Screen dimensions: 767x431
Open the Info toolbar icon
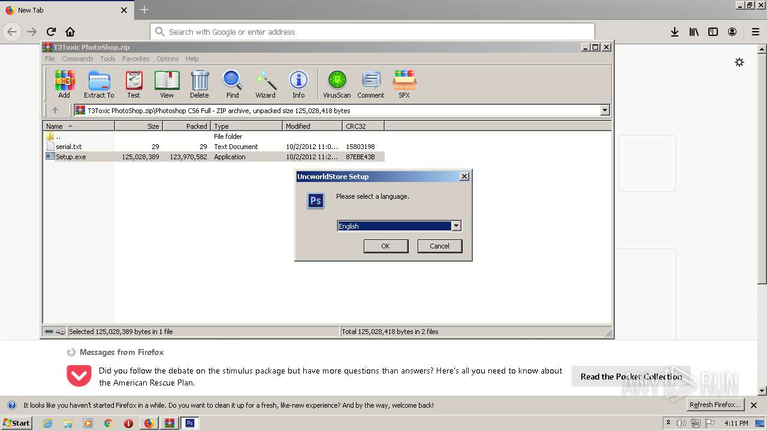298,84
